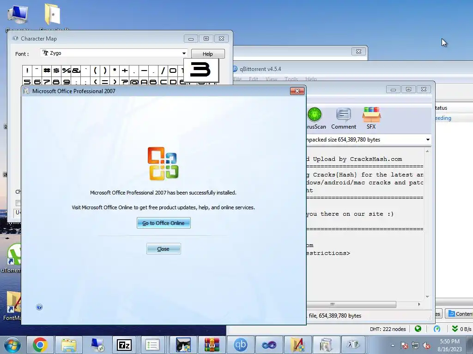Viewport: 473px width, 354px height.
Task: Select the forward slash glyph in Character Map
Action: coord(163,71)
